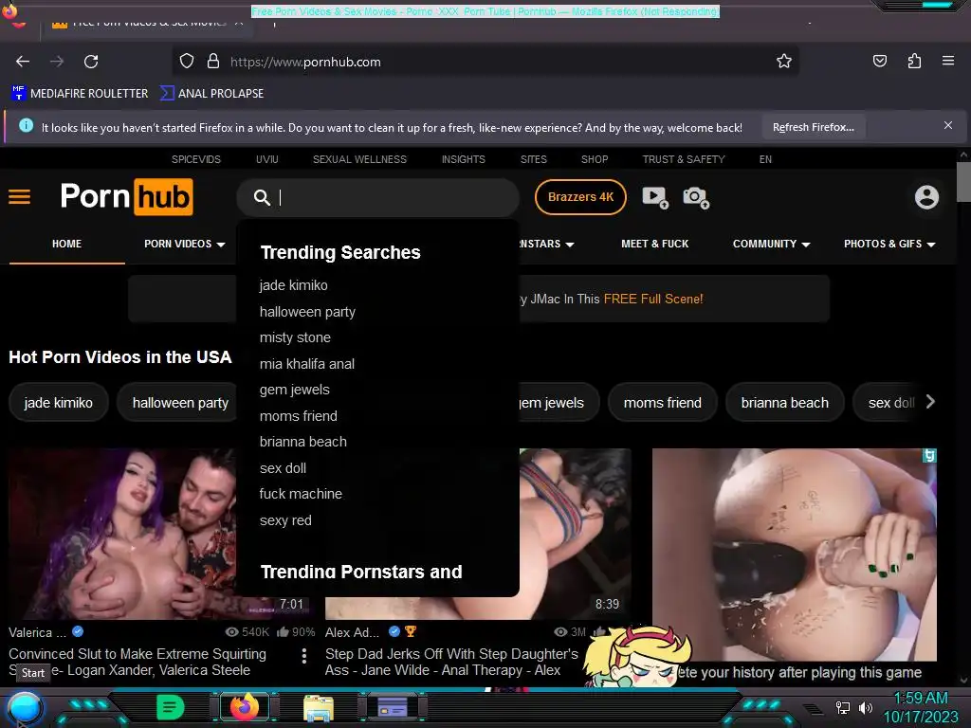The height and width of the screenshot is (728, 971).
Task: Open the SPICEVIDS top bar link
Action: [195, 159]
